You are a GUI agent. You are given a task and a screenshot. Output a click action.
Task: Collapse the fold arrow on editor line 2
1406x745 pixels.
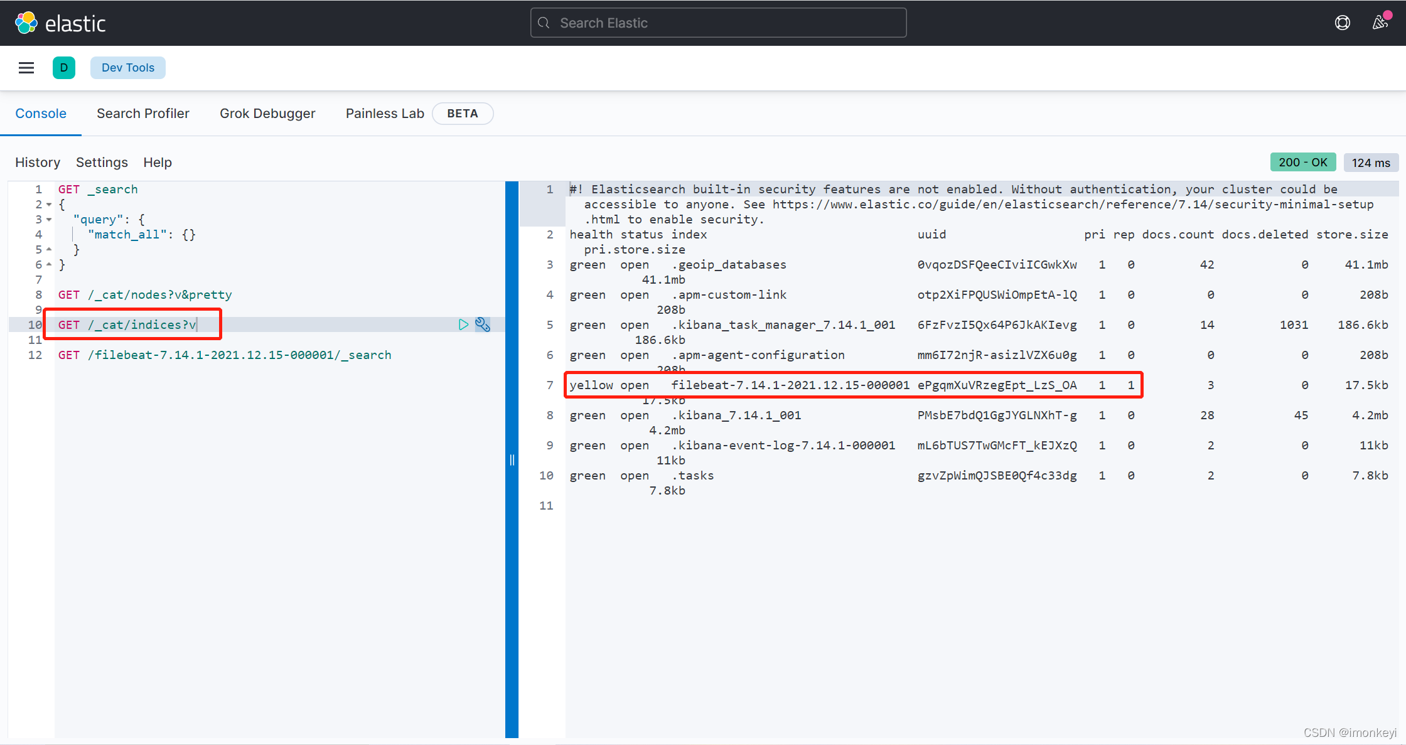(49, 205)
